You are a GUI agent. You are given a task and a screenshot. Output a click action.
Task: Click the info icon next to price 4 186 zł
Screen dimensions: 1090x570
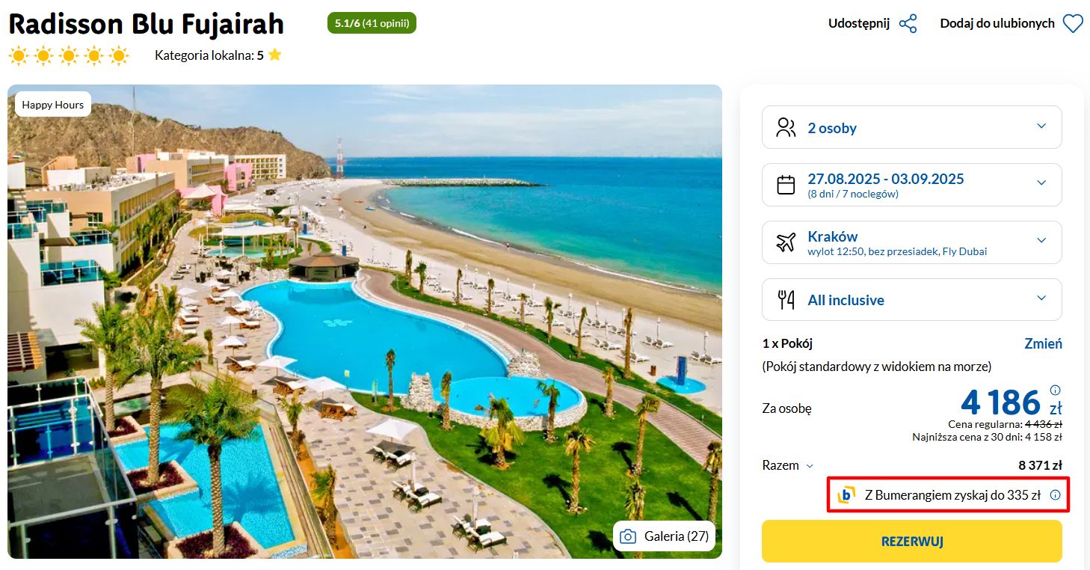[1056, 390]
